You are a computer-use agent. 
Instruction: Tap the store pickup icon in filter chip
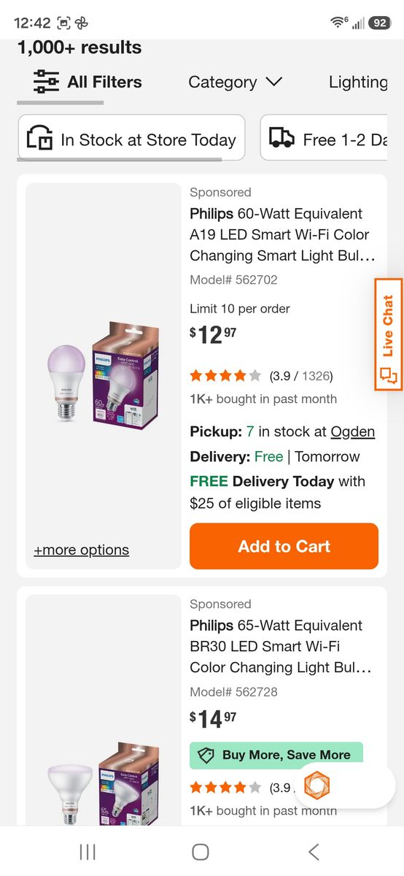click(39, 138)
